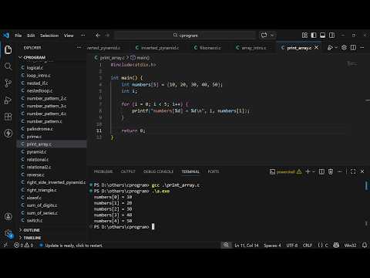The width and height of the screenshot is (370, 278).
Task: Open the Explorer view in activity bar
Action: (8, 49)
